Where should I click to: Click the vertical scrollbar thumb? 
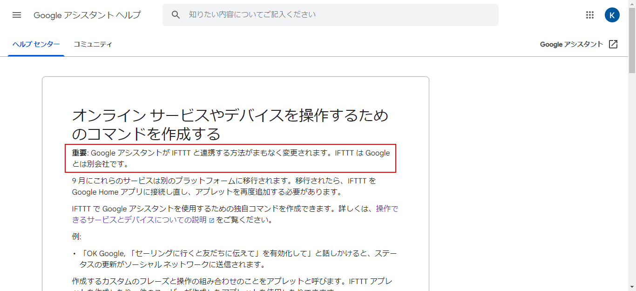coord(632,41)
